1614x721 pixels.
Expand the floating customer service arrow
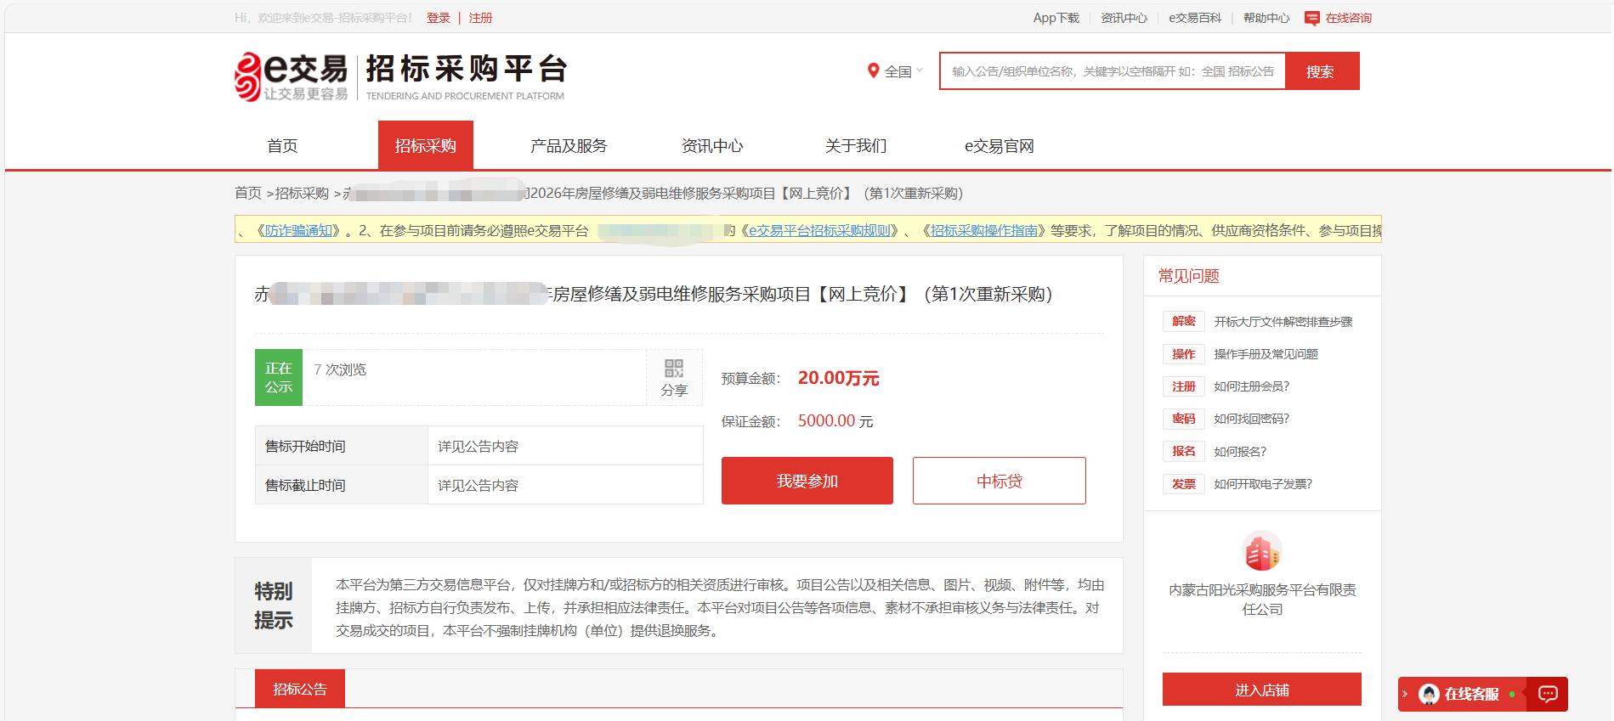(x=1405, y=694)
